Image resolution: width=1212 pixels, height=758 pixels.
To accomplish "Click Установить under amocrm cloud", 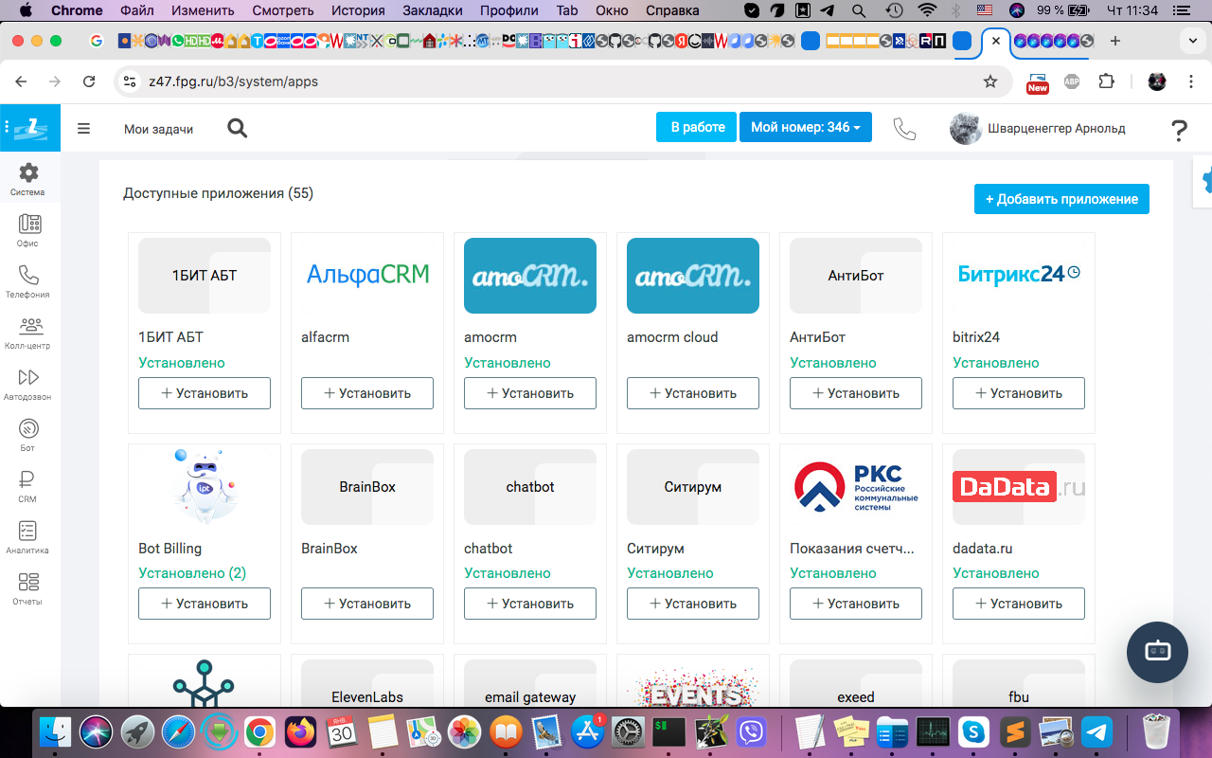I will coord(692,393).
